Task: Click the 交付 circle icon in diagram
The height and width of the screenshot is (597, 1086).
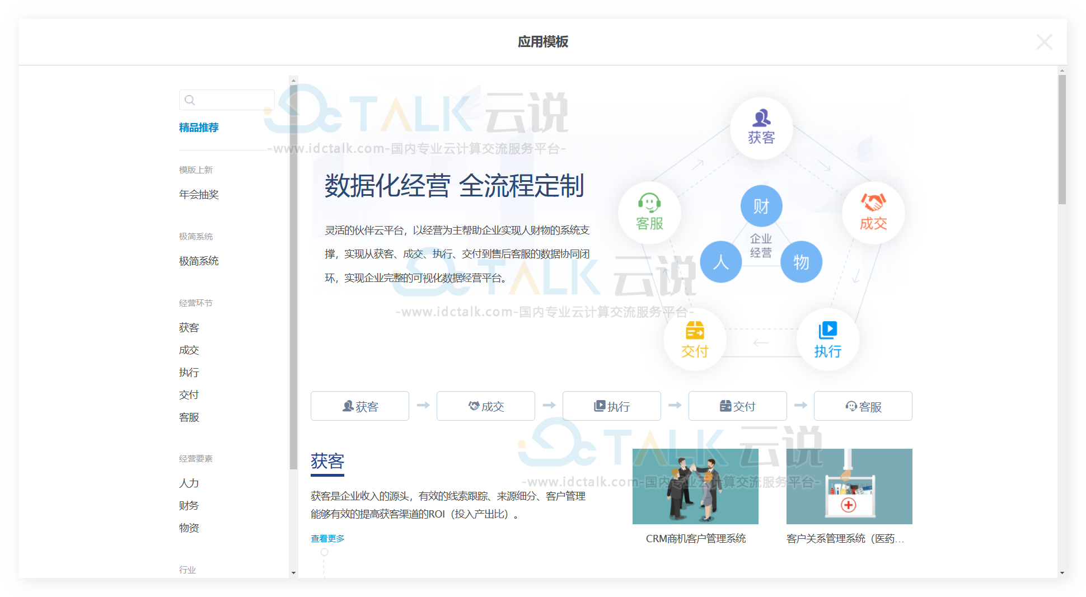Action: pos(695,339)
